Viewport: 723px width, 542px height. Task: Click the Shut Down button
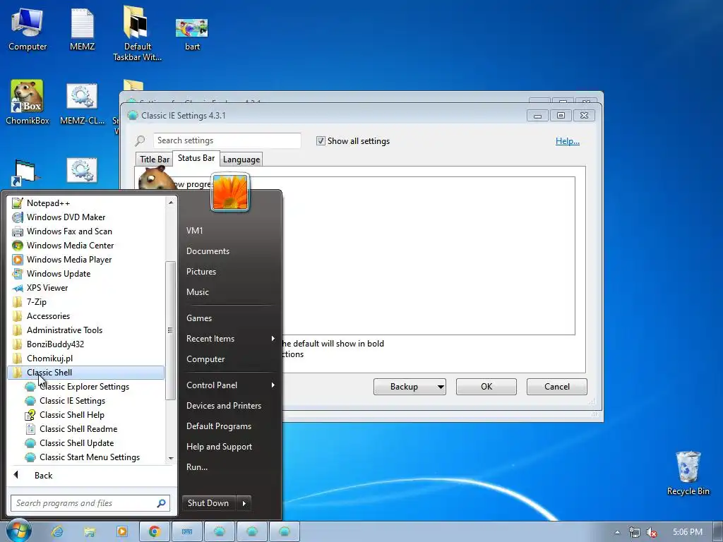(x=209, y=503)
